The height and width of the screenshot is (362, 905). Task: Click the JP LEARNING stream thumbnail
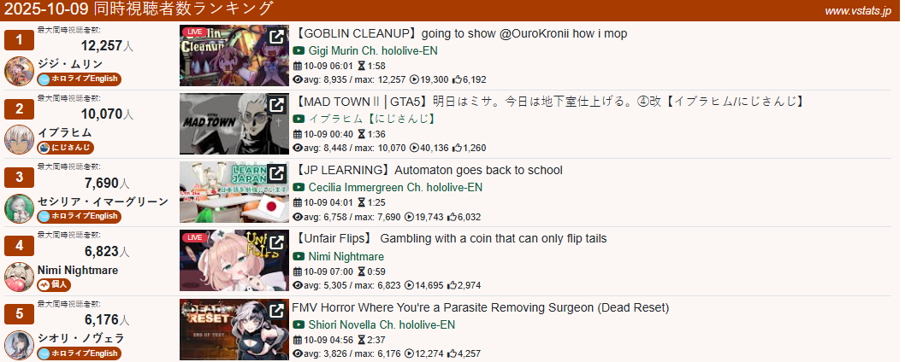tap(234, 192)
